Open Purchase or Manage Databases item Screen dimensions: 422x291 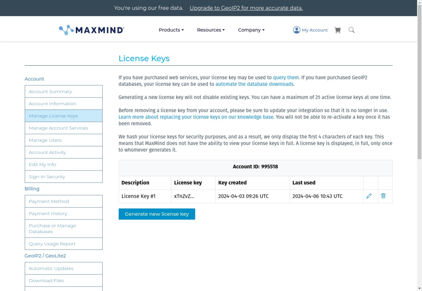tap(63, 229)
